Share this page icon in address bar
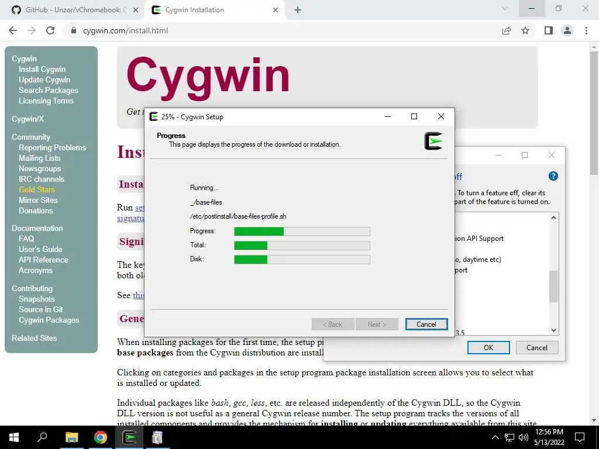Screen dimensions: 599x449 tap(507, 30)
